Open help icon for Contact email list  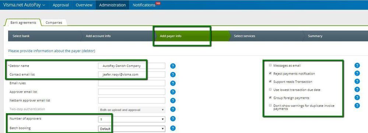coord(173,75)
